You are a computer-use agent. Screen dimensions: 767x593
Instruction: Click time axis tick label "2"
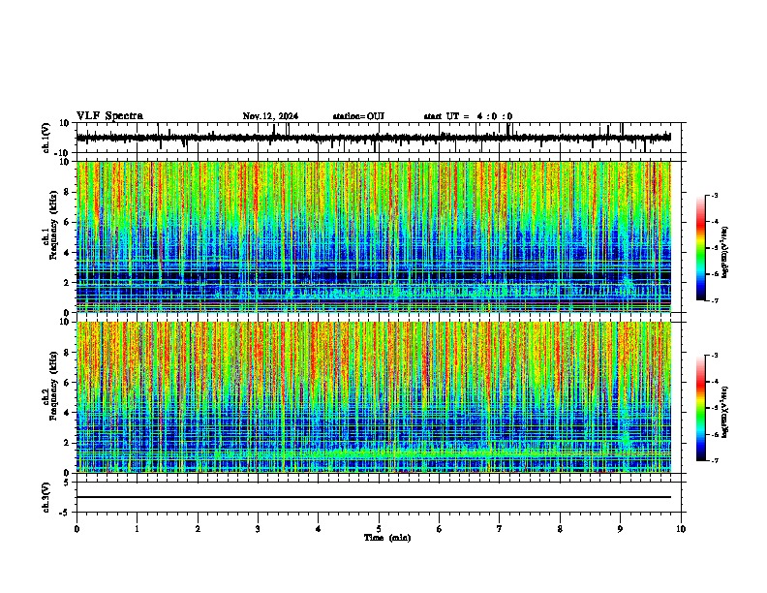click(x=198, y=529)
